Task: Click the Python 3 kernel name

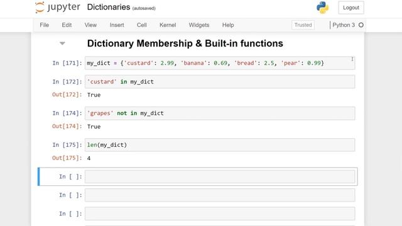Action: [x=344, y=25]
